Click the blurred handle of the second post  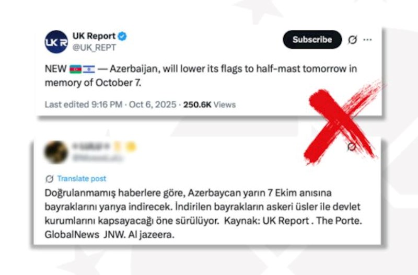pyautogui.click(x=98, y=158)
